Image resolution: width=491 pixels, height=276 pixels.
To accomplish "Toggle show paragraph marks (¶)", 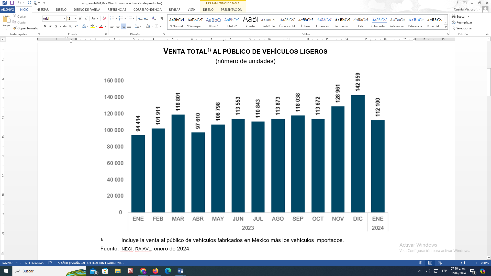I will pos(162,18).
